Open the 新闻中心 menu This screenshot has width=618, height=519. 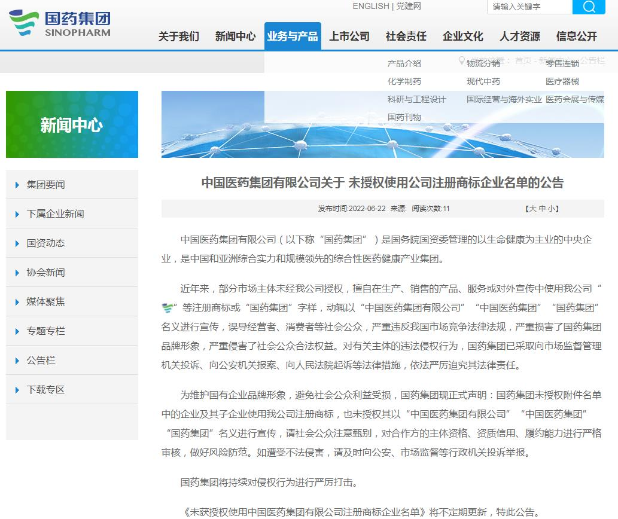click(235, 36)
